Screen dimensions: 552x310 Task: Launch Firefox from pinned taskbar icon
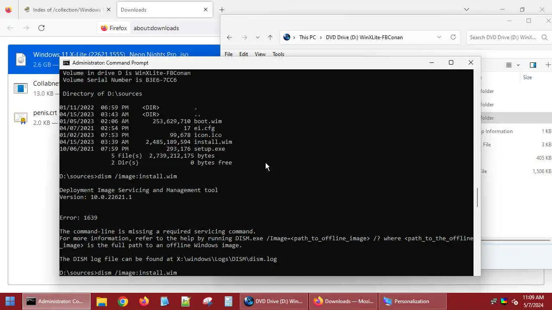point(144,301)
